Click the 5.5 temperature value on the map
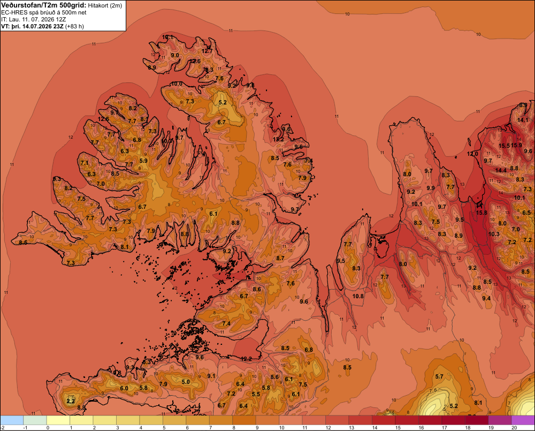The width and height of the screenshot is (535, 431). pos(256,394)
